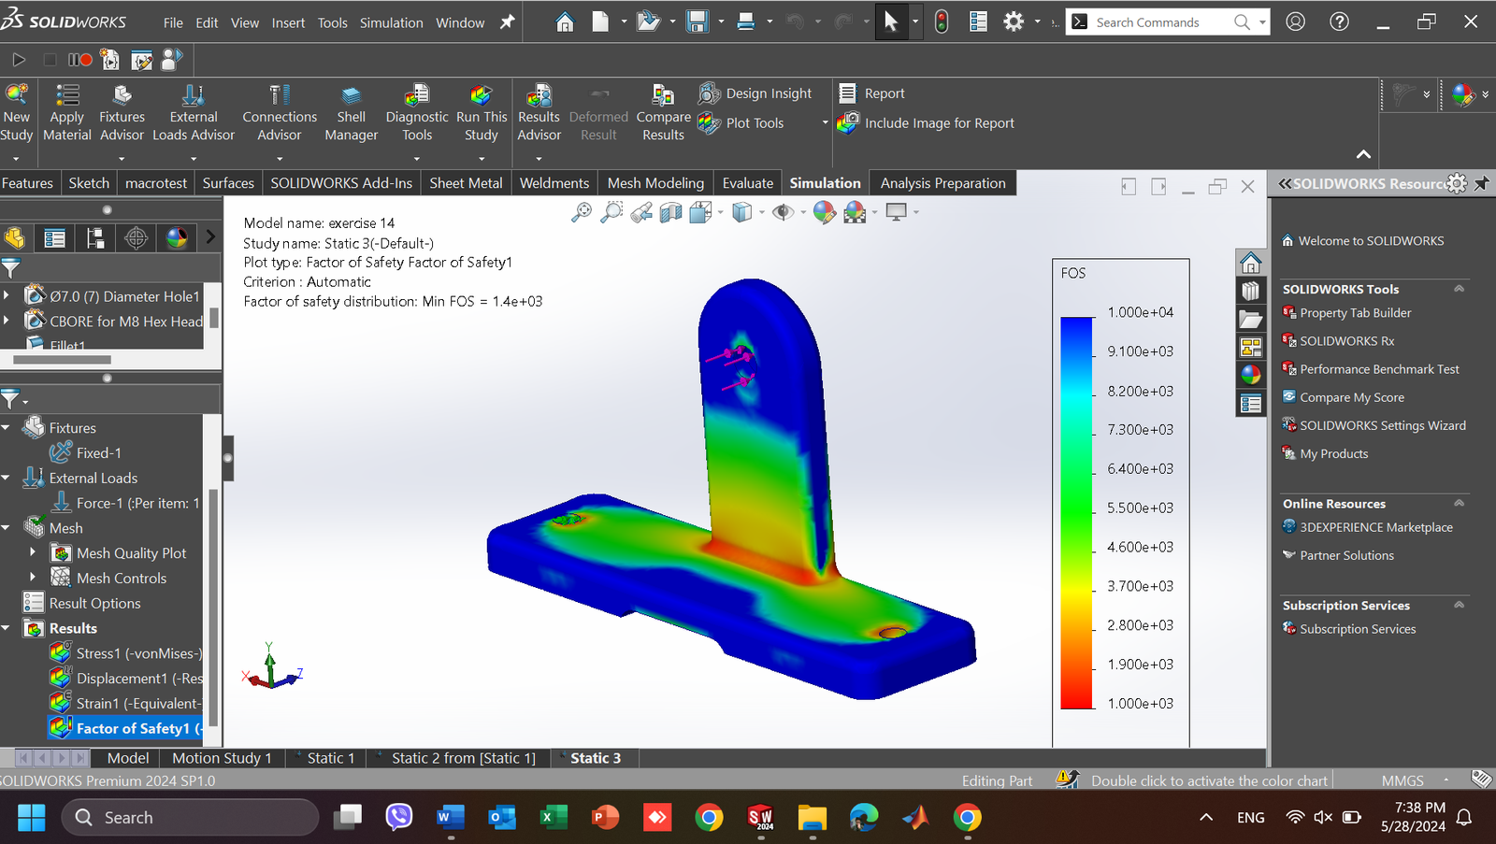
Task: Click the FOS color legend bar
Action: [1076, 512]
